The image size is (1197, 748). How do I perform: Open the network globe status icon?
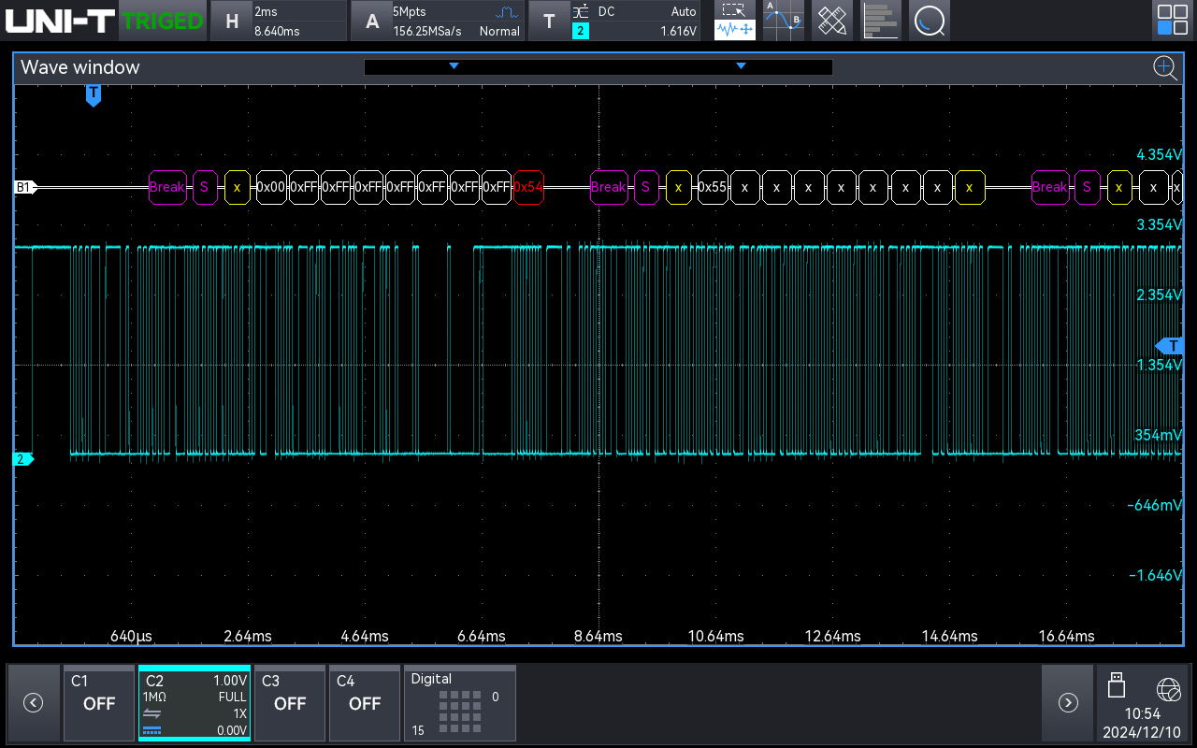click(1168, 689)
